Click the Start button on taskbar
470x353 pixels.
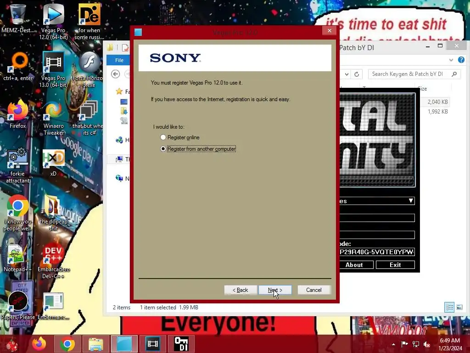click(x=12, y=344)
